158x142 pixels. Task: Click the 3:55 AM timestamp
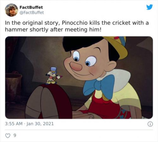pyautogui.click(x=14, y=124)
